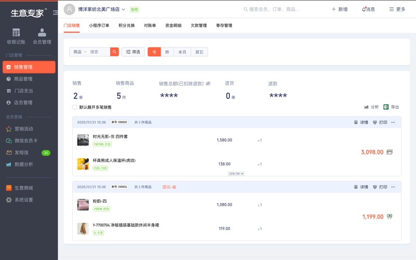This screenshot has width=416, height=260.
Task: Click the top global search field
Action: pos(272,9)
